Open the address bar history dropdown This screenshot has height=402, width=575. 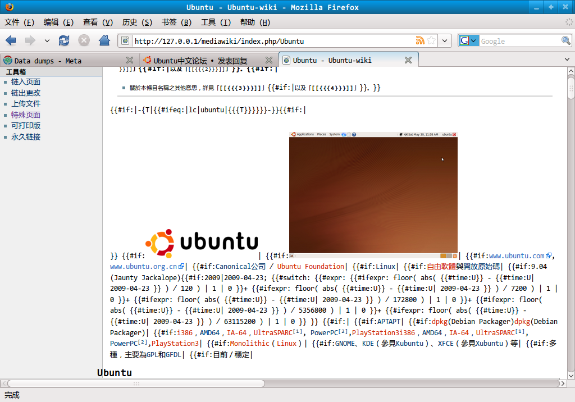click(x=445, y=41)
